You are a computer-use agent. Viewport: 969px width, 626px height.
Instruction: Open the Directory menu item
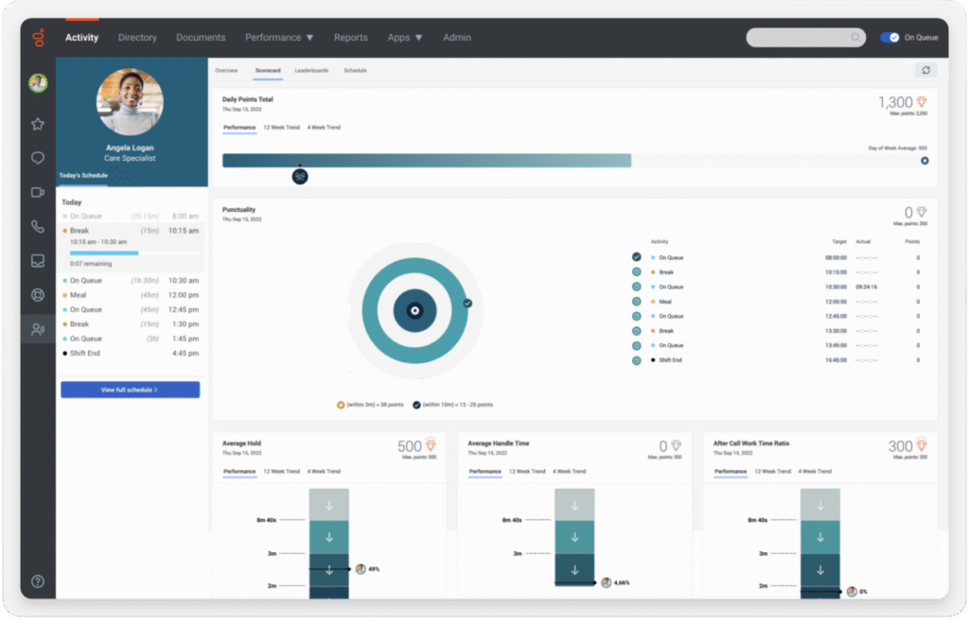pyautogui.click(x=137, y=38)
